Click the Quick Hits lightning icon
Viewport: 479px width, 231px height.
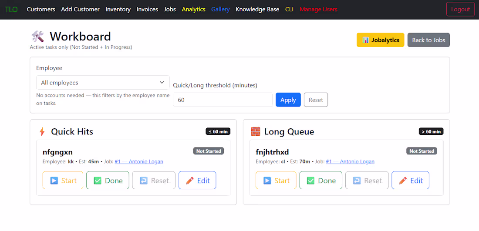[x=42, y=131]
